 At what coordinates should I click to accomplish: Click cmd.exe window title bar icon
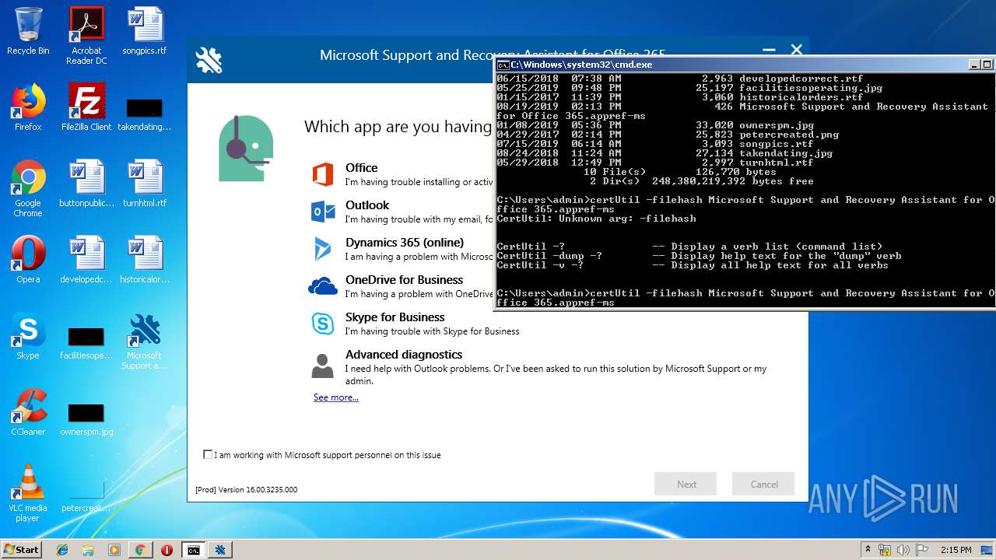(x=503, y=65)
